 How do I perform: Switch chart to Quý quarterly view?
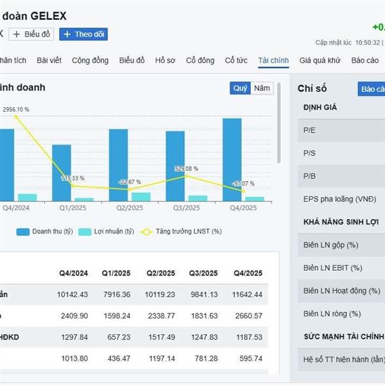(x=240, y=88)
